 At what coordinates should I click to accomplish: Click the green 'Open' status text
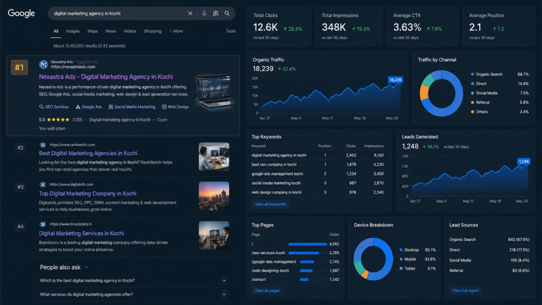(162, 120)
